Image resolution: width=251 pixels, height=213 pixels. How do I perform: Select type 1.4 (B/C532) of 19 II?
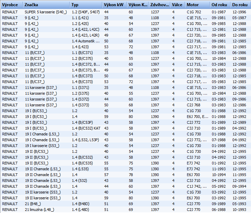82,157
